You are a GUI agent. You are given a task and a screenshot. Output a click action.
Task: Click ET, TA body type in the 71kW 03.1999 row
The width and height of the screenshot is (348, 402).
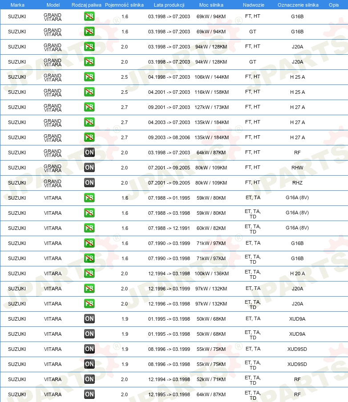(253, 243)
